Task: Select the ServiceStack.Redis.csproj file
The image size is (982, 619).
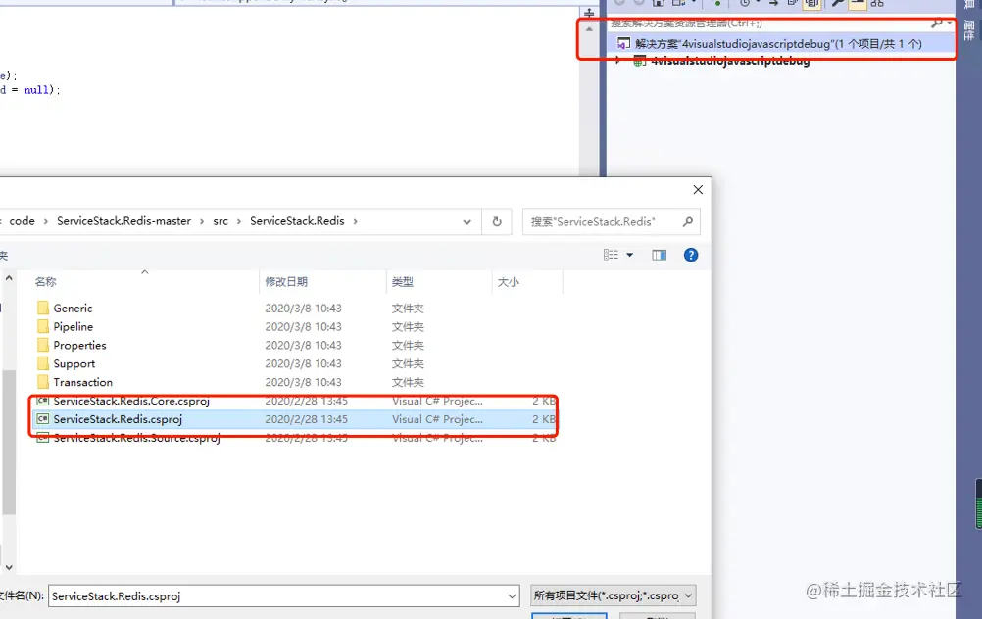Action: pyautogui.click(x=294, y=419)
